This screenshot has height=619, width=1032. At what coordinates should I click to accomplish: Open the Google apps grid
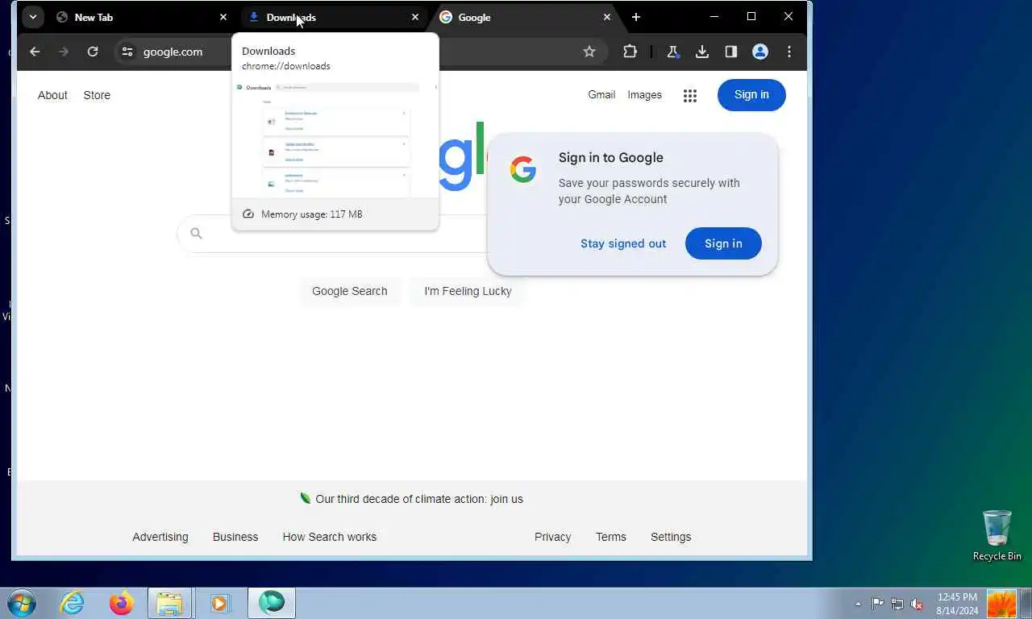(690, 95)
